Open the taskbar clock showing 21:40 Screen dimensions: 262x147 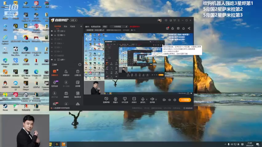pyautogui.click(x=250, y=144)
